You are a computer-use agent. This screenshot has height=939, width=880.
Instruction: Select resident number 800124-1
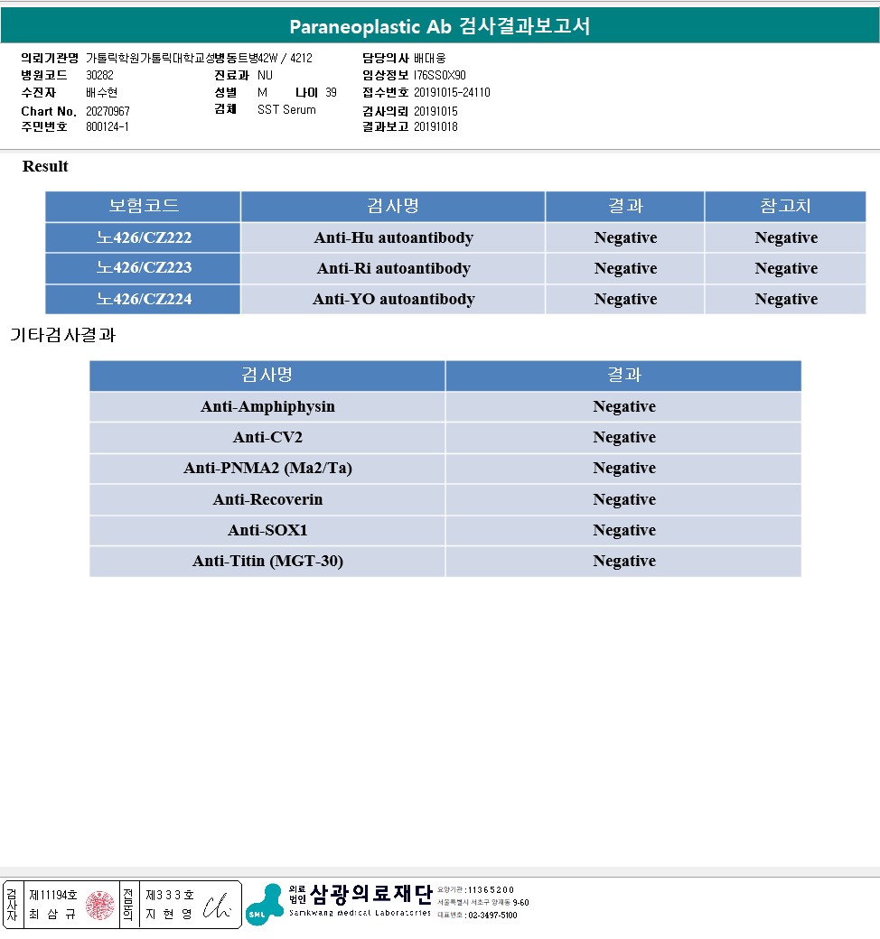(108, 126)
